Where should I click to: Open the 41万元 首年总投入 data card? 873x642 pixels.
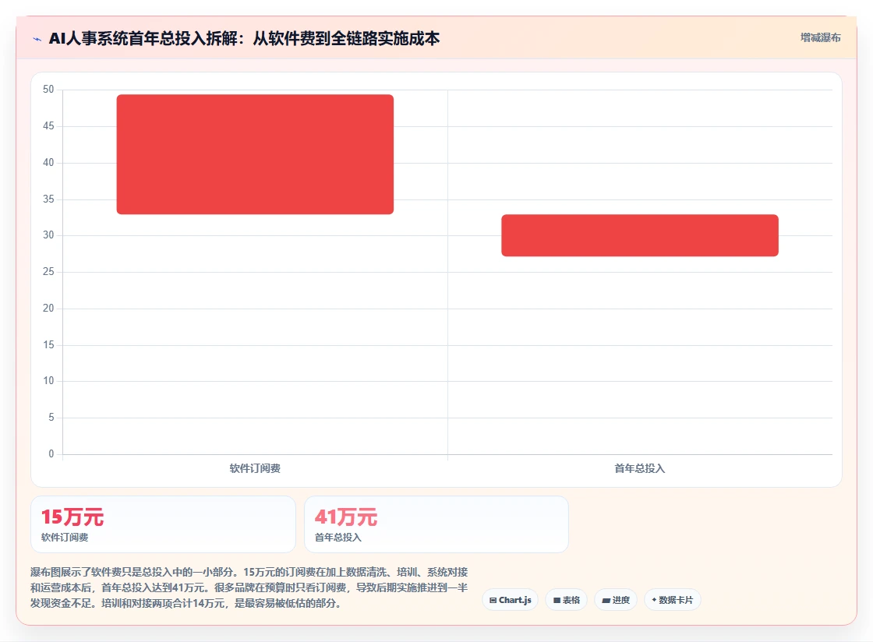(x=436, y=524)
